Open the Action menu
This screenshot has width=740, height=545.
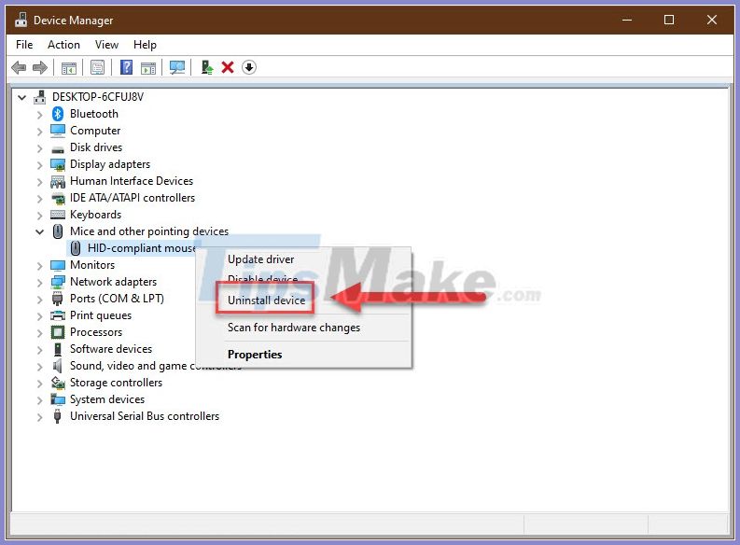[x=63, y=45]
